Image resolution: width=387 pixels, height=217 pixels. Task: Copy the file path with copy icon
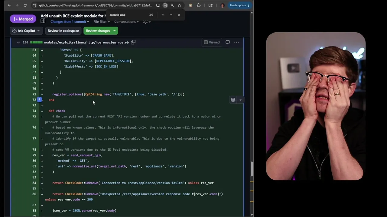[133, 42]
